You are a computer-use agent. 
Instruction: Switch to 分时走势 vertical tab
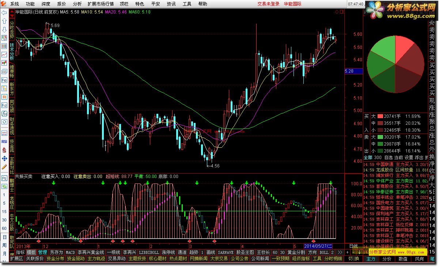(12, 30)
